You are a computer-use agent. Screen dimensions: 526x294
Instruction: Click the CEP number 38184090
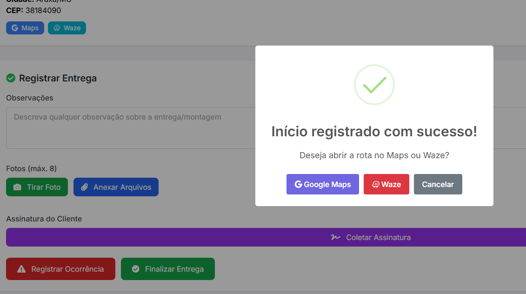point(43,10)
